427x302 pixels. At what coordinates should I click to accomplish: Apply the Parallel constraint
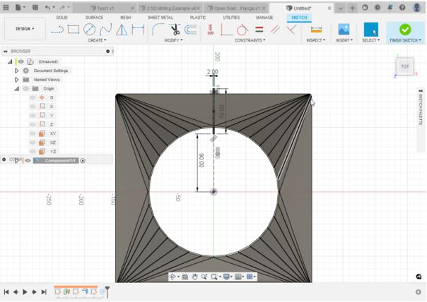[275, 30]
